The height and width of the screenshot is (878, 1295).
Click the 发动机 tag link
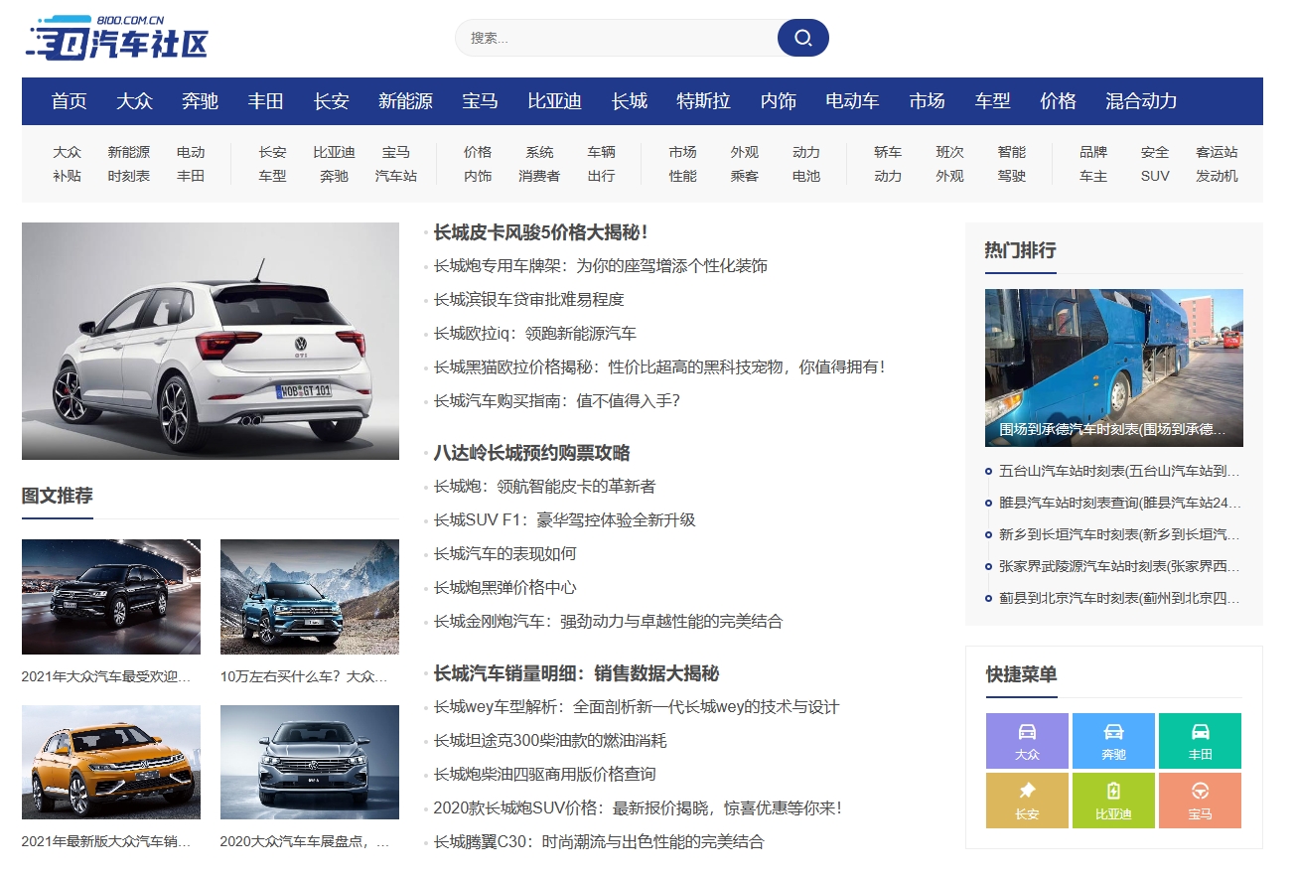(x=1217, y=176)
